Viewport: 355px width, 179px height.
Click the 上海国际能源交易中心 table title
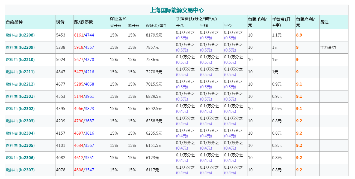pyautogui.click(x=177, y=10)
